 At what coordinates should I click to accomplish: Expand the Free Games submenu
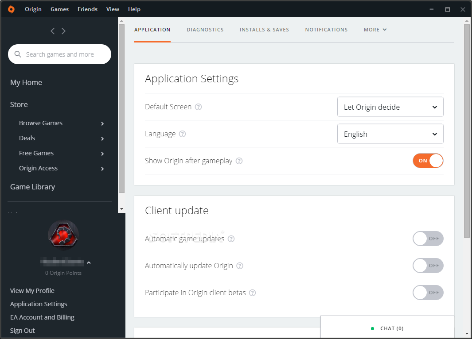point(102,154)
